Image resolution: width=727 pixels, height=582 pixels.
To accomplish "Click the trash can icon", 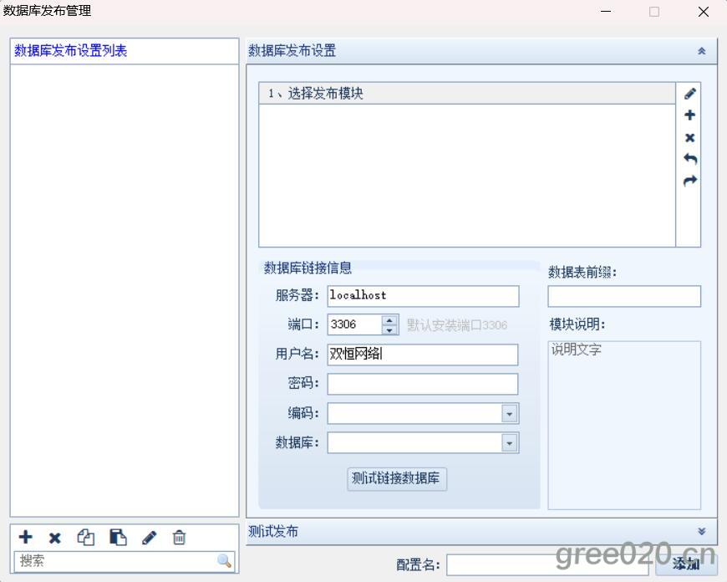I will tap(179, 537).
